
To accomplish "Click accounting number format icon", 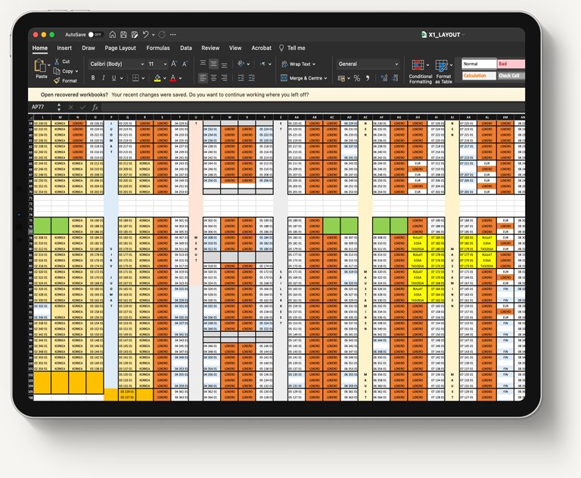I will (341, 78).
